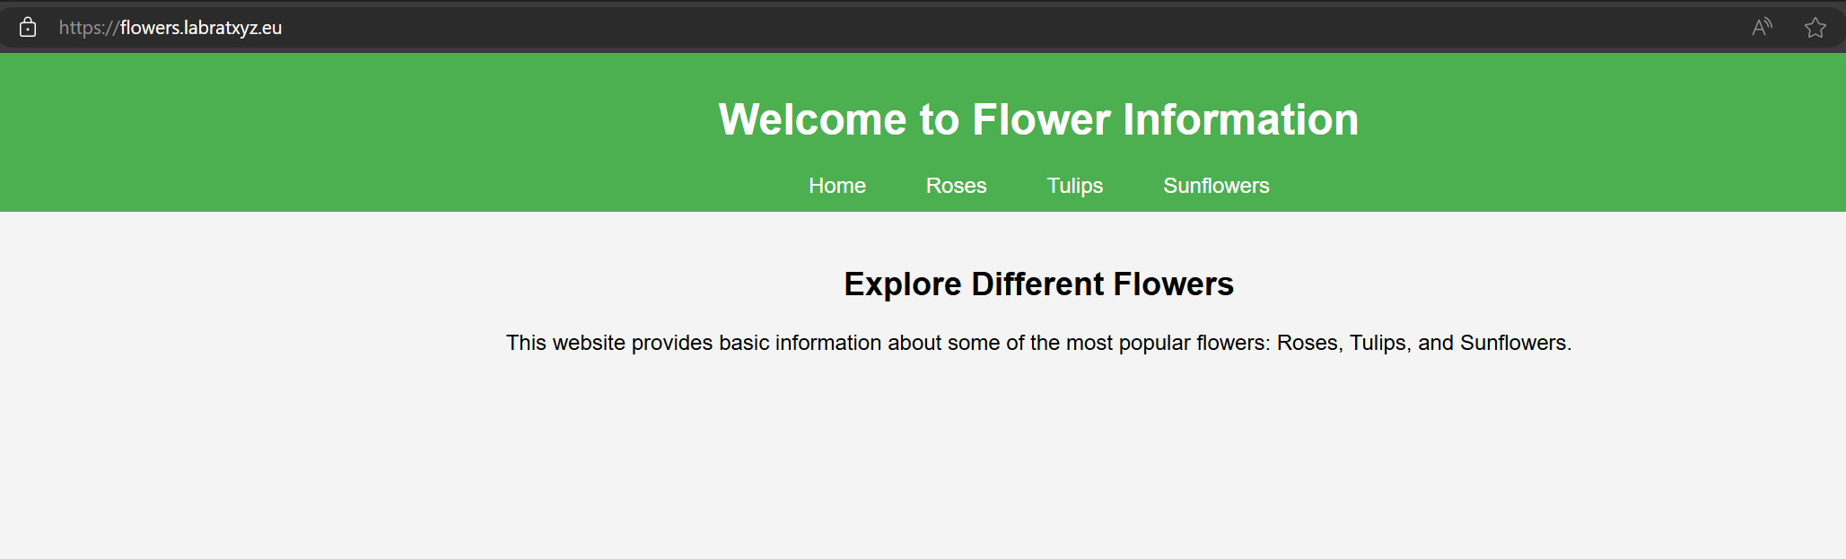Click the word Explore in the subheading
The width and height of the screenshot is (1846, 559).
(902, 284)
